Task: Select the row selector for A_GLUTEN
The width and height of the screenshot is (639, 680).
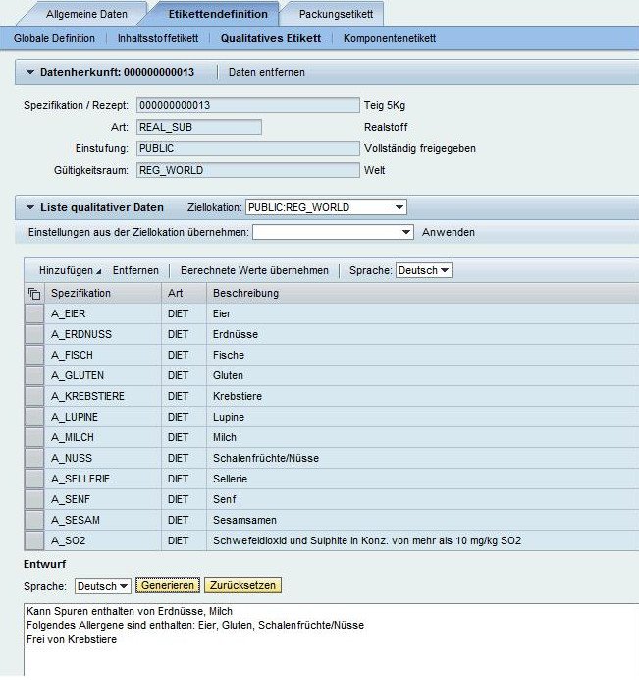Action: 34,375
